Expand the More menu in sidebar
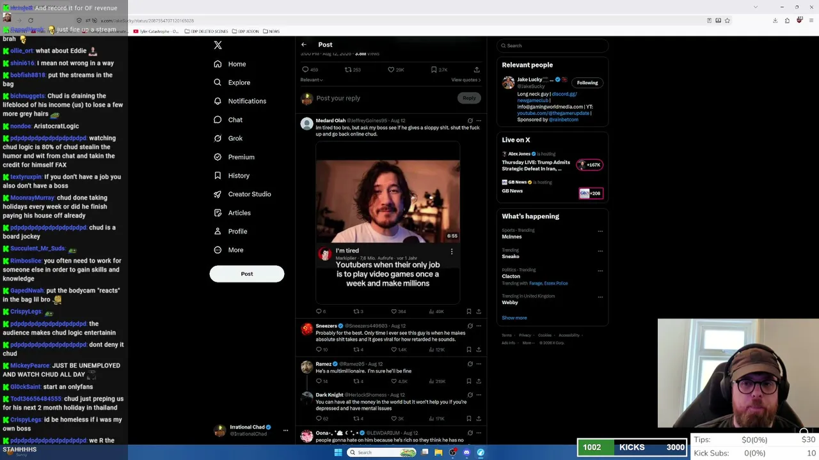The width and height of the screenshot is (819, 460). (228, 250)
